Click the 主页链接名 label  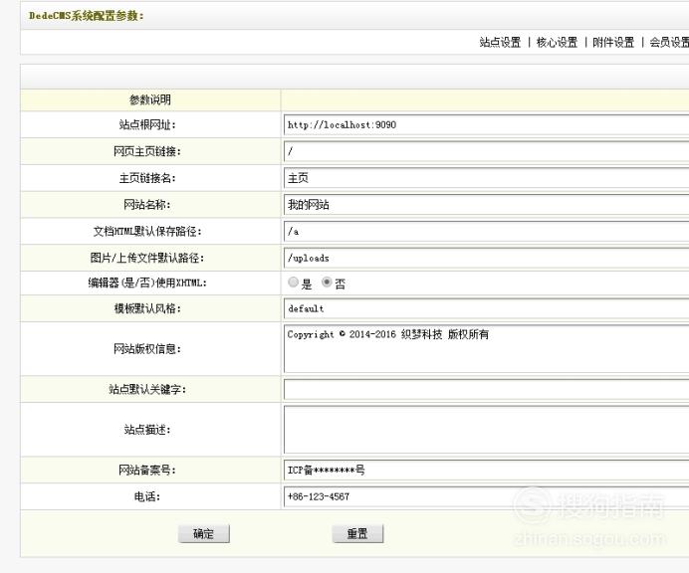147,178
